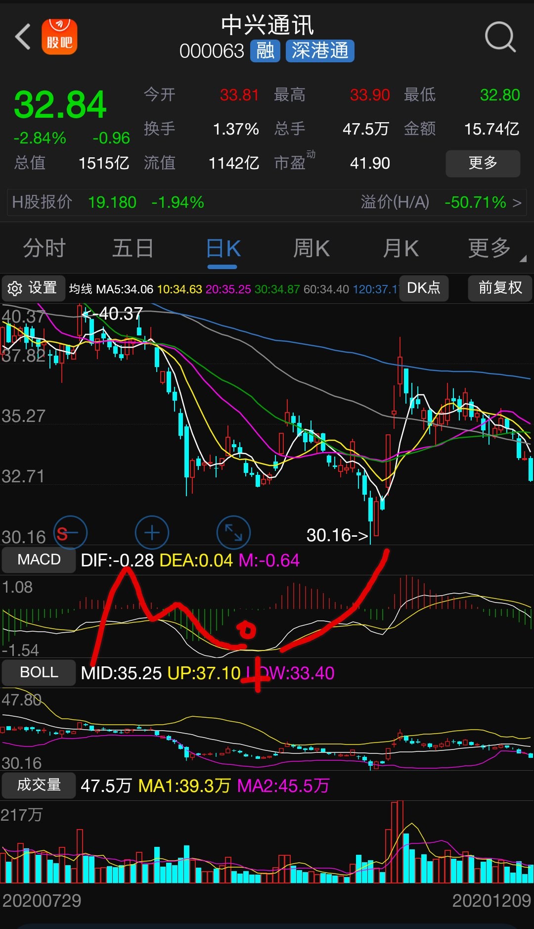Tap start date 20200729

coord(42,901)
